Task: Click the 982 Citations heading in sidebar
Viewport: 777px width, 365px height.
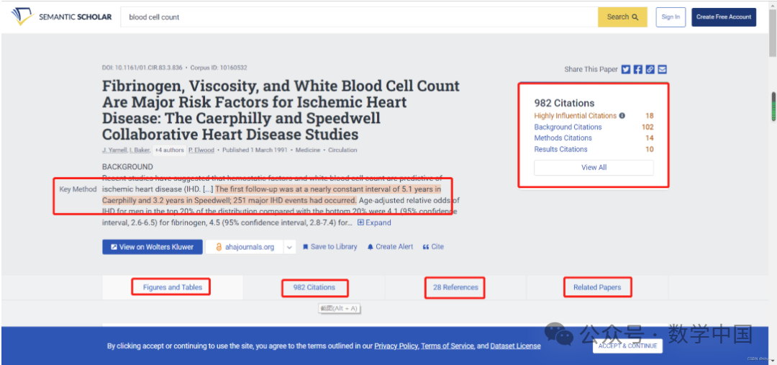Action: click(x=564, y=103)
